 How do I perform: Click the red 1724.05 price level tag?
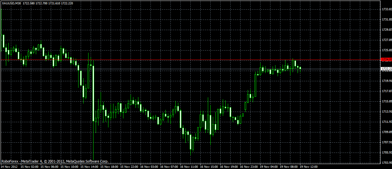pos(386,60)
